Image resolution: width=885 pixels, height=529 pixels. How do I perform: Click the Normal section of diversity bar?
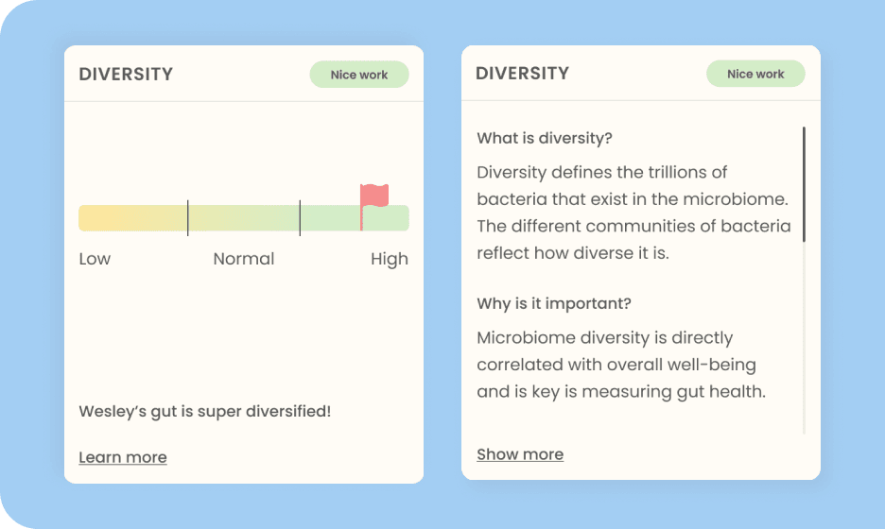(244, 218)
